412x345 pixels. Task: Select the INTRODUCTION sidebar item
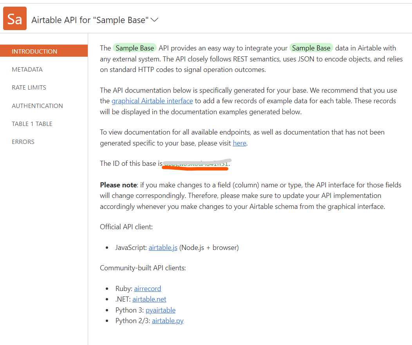pos(44,51)
